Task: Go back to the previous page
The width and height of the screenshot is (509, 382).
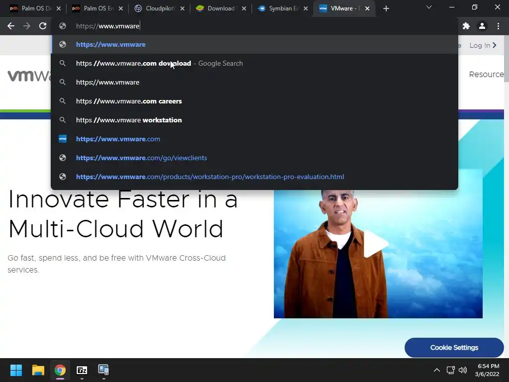Action: pos(11,26)
